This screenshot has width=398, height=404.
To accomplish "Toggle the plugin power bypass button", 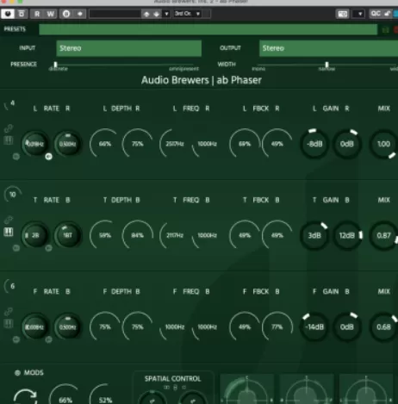I will (8, 14).
